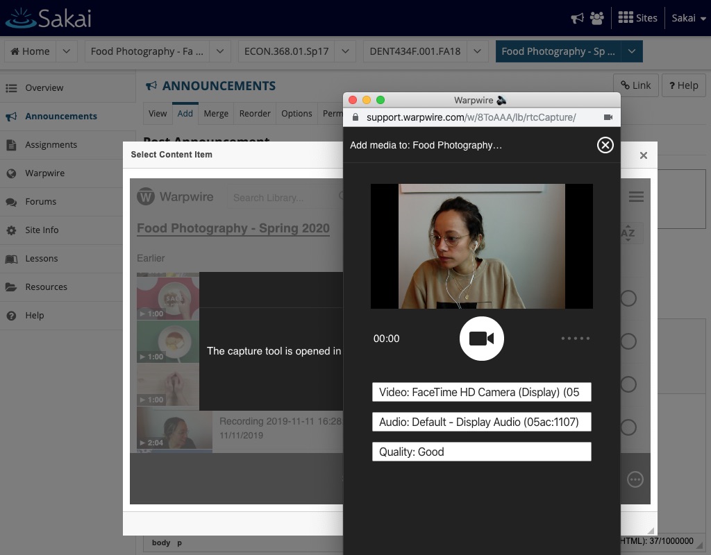Screen dimensions: 711x555
Task: Start recording with the camera button
Action: coord(481,339)
